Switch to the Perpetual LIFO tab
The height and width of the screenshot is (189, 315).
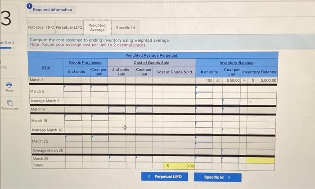click(69, 27)
